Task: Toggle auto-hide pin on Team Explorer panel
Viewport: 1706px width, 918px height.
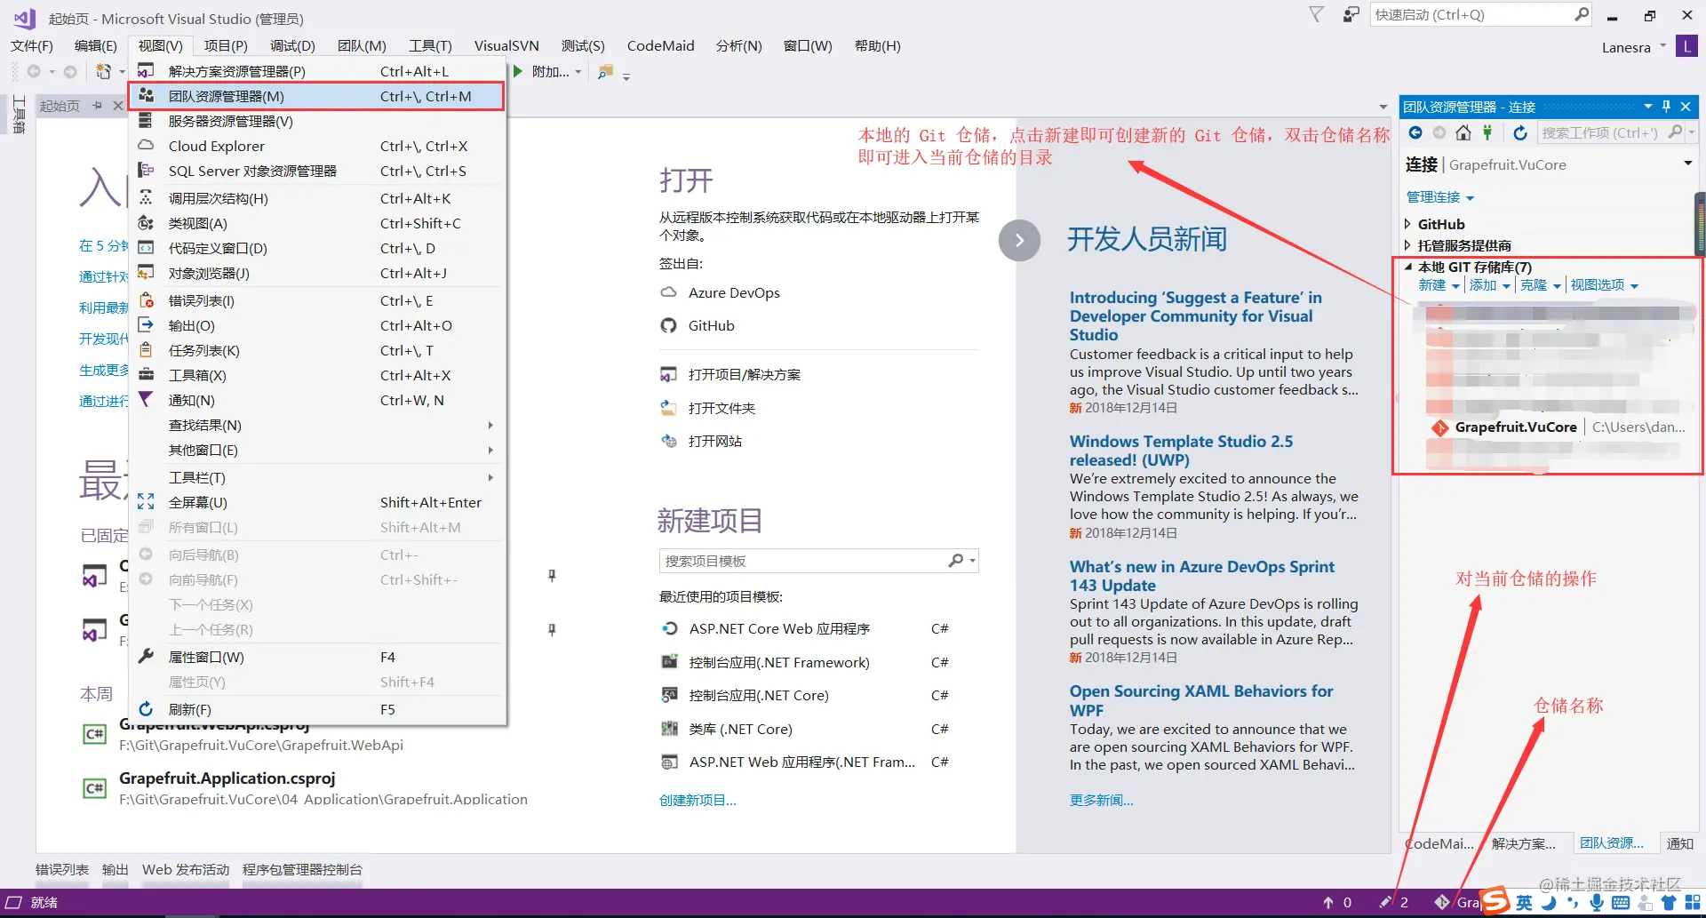Action: [x=1666, y=107]
